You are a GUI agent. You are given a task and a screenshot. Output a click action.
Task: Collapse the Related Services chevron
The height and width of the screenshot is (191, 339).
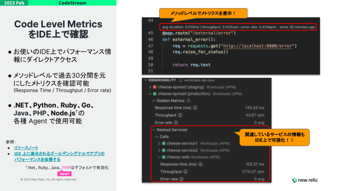[x=154, y=130]
